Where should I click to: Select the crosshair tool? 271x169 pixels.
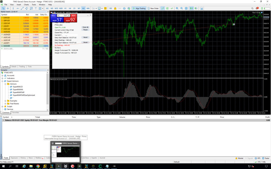coord(8,8)
